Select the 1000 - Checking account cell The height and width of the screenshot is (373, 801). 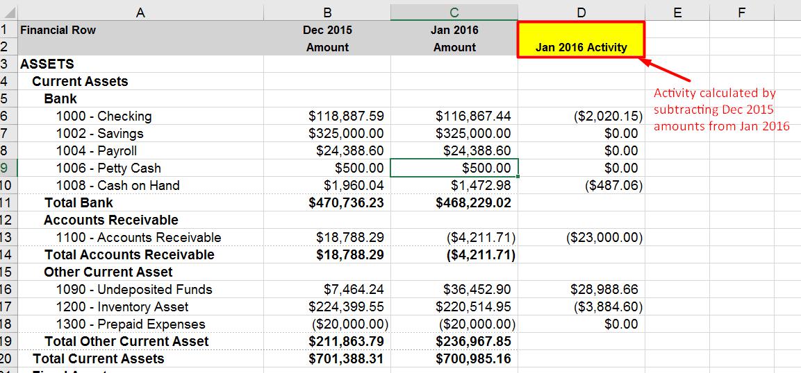coord(140,116)
